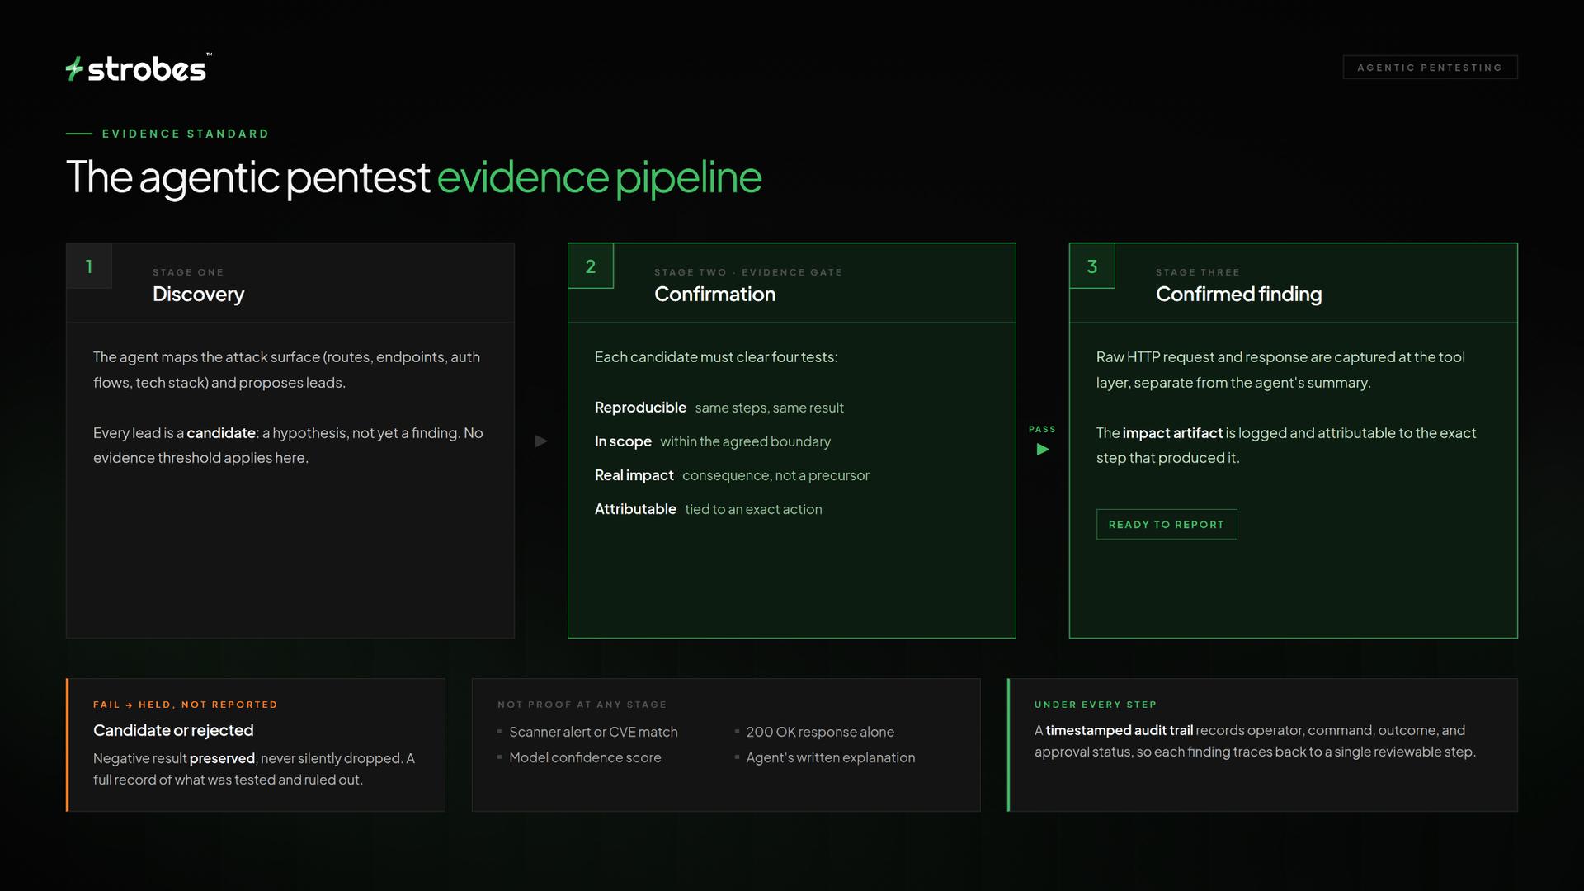The height and width of the screenshot is (891, 1584).
Task: Click the Confirmation heading
Action: [714, 295]
